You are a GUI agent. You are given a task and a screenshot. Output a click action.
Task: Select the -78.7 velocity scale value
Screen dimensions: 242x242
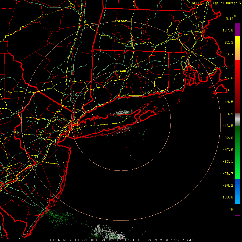point(228,174)
